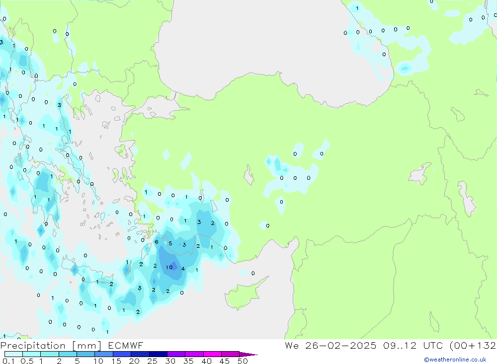Click the 5–10 mm legend color swatch
The image size is (497, 364).
(x=86, y=354)
